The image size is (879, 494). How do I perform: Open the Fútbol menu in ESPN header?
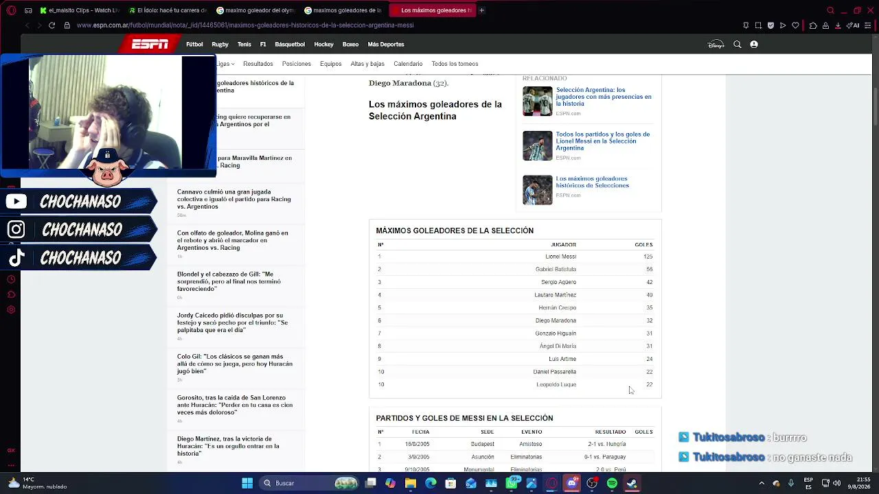(x=194, y=45)
